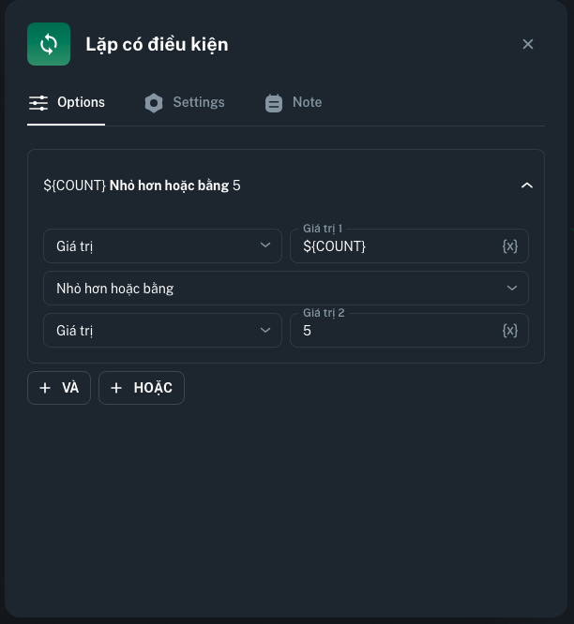Click the condition summary ${COUNT} Nhỏ hơn hoặc bằng 5
The image size is (574, 624).
142,186
